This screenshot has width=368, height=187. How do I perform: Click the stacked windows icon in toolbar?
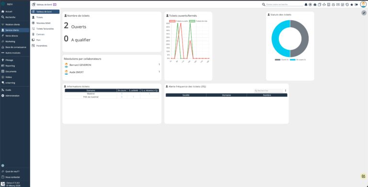(320, 4)
